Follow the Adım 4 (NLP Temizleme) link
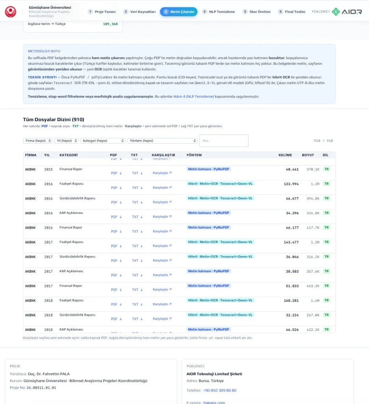Viewport: 369px width, 404px height. tap(194, 96)
